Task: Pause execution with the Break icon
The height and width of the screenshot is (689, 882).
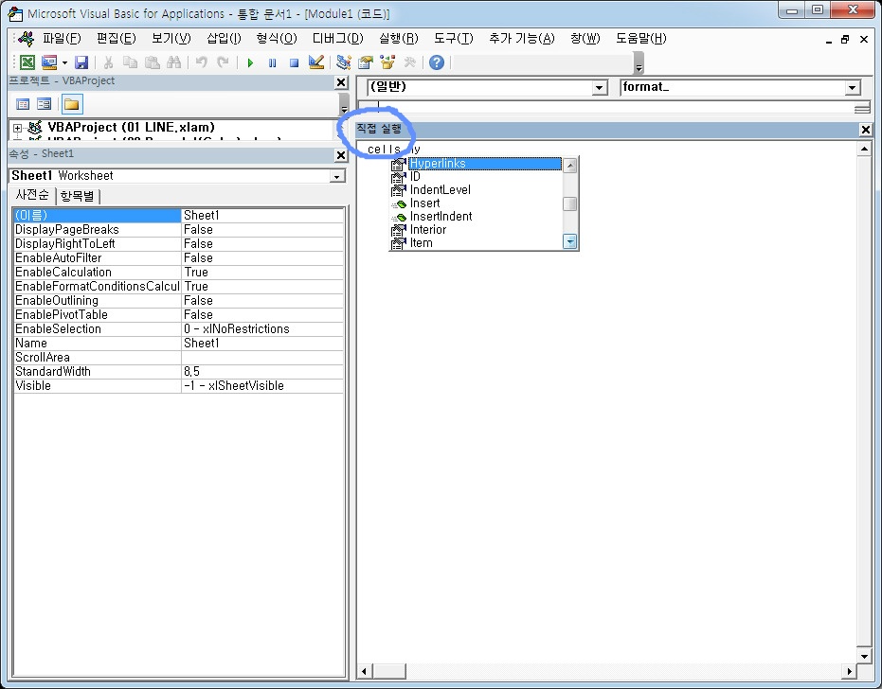Action: pyautogui.click(x=272, y=63)
